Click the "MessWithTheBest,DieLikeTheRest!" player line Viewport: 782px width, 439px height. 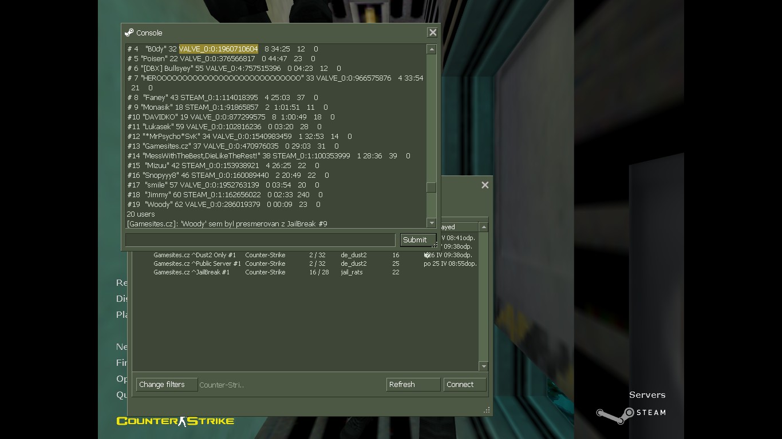(268, 156)
